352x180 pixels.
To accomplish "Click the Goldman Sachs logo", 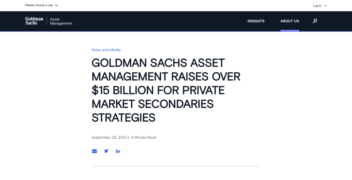I will [x=34, y=21].
